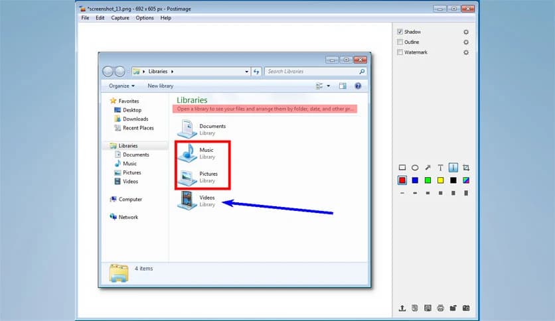Screen dimensions: 555x321
Task: Select Computer in navigation pane
Action: coord(126,200)
